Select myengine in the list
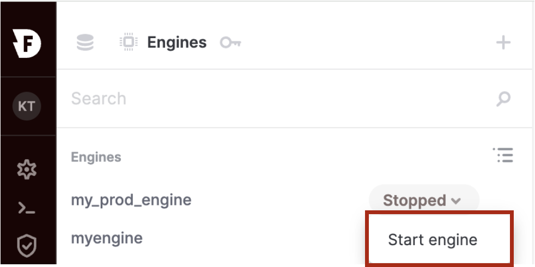535x267 pixels. point(106,239)
